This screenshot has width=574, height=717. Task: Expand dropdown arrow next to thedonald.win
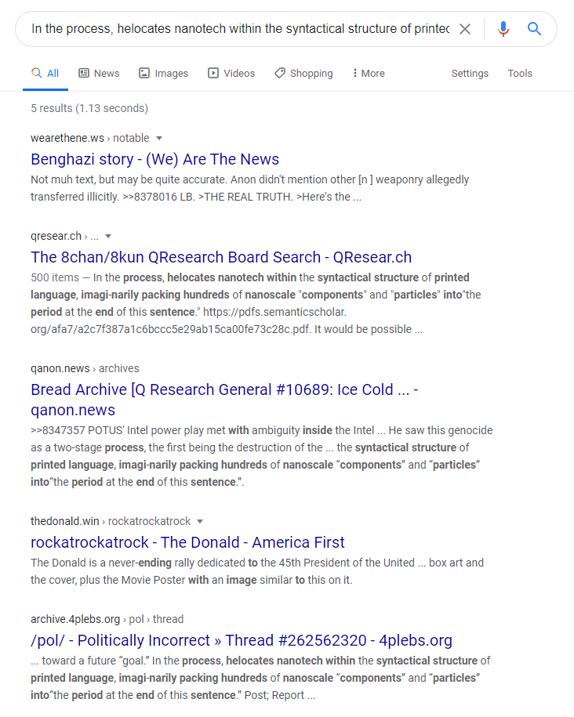(x=200, y=521)
